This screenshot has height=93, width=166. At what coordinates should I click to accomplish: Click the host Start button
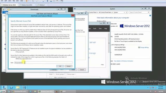tap(3, 91)
